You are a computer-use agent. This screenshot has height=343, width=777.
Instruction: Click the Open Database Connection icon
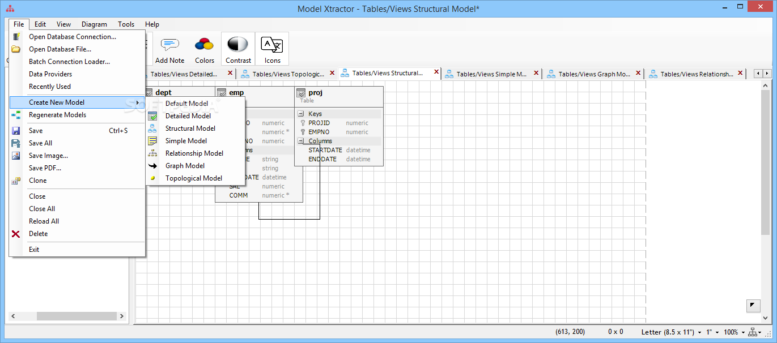tap(16, 37)
